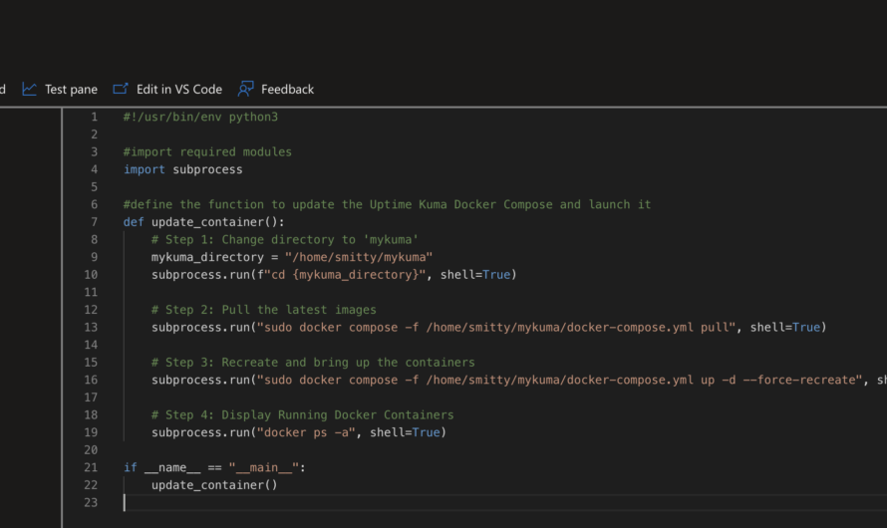Click the f"cd {mykuma_directory}" string
887x528 pixels.
coord(341,275)
